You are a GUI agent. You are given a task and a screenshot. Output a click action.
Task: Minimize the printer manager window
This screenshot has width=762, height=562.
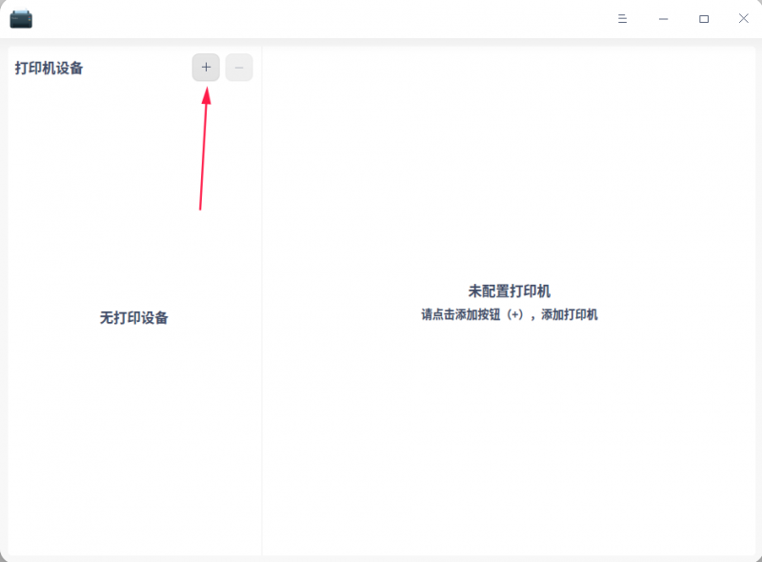pyautogui.click(x=663, y=19)
